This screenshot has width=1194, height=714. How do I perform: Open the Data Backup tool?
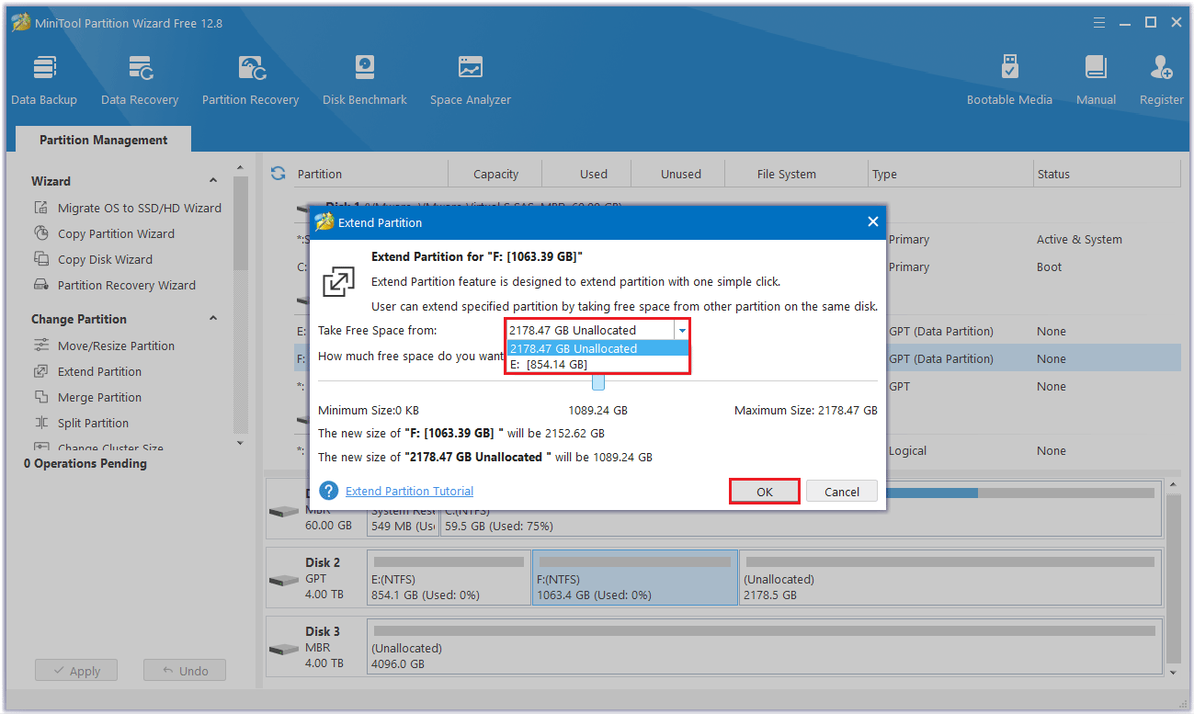point(44,81)
